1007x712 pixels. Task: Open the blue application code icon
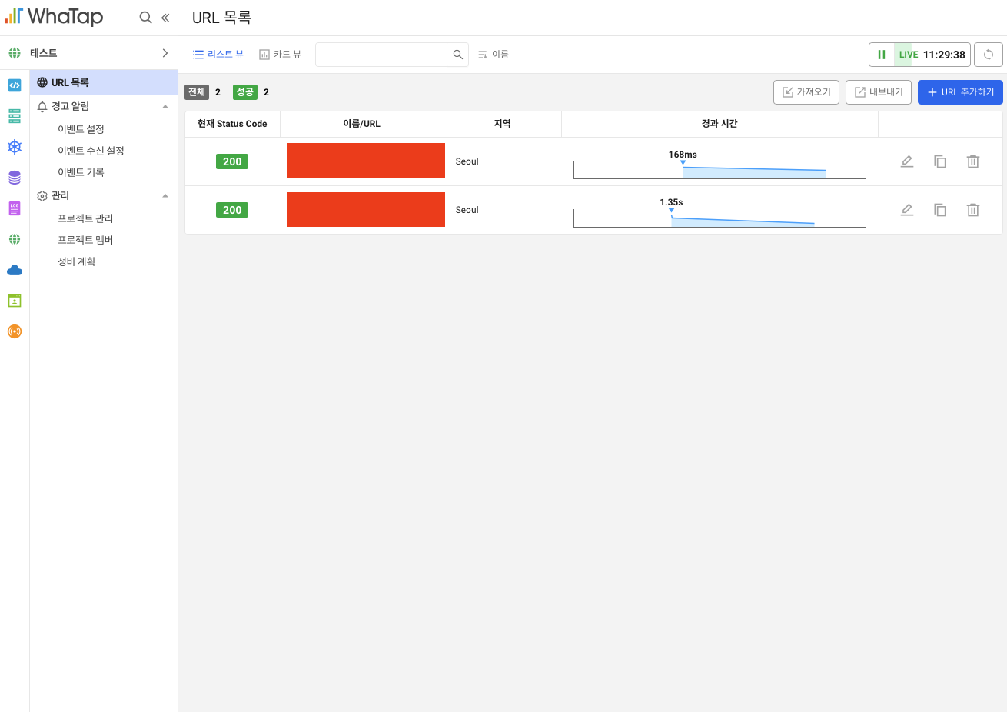coord(15,85)
